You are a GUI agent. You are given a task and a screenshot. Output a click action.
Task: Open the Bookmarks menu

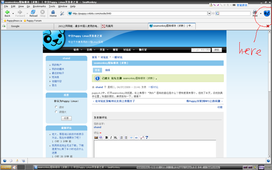(39, 6)
